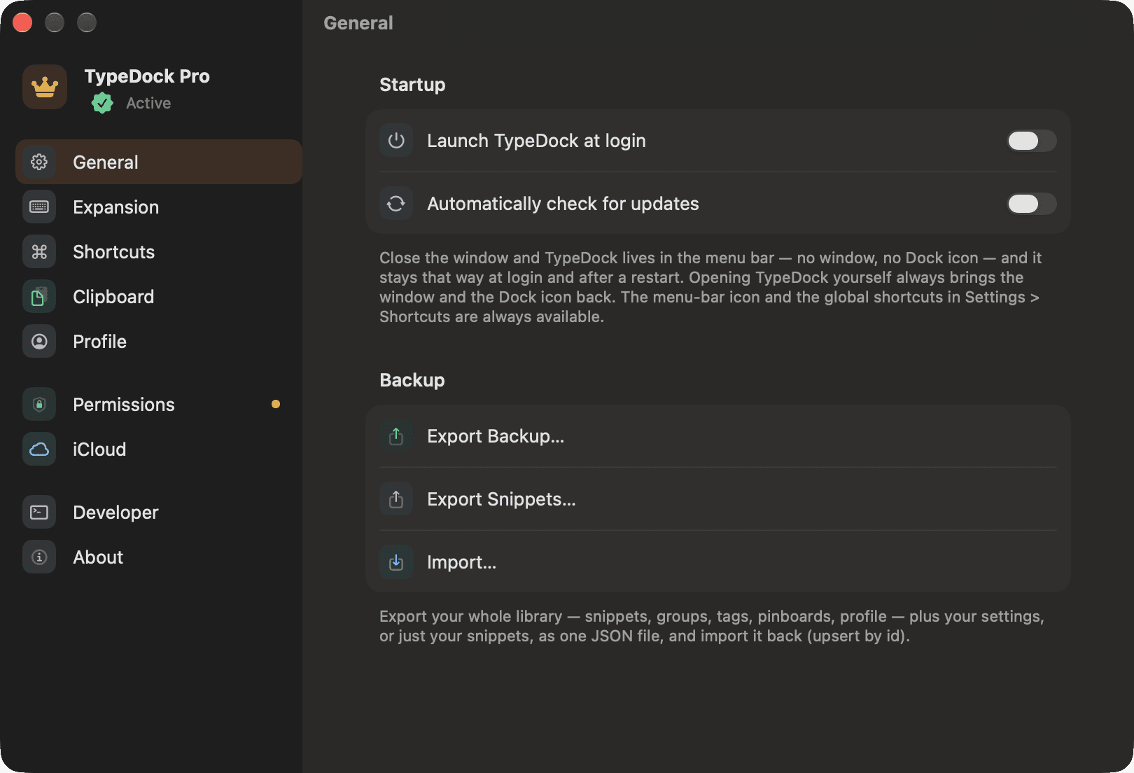Click the Shortcuts command-key icon
Image resolution: width=1134 pixels, height=773 pixels.
tap(39, 251)
